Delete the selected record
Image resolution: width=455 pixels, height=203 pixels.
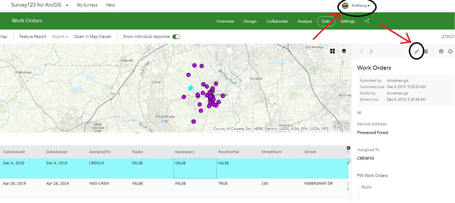click(426, 51)
